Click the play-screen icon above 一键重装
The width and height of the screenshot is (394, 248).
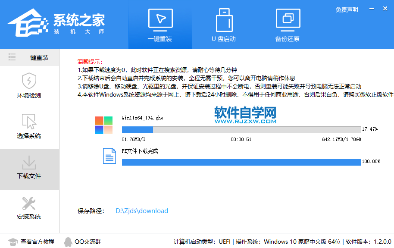click(160, 19)
